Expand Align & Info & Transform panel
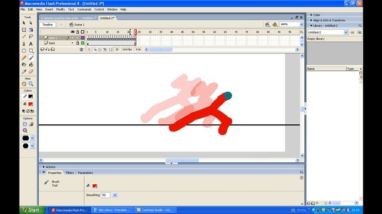Image resolution: width=382 pixels, height=214 pixels. tap(311, 20)
